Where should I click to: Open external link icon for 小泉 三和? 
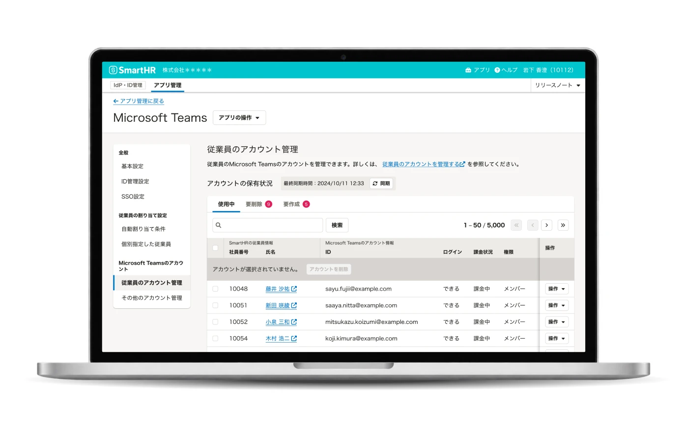[294, 322]
